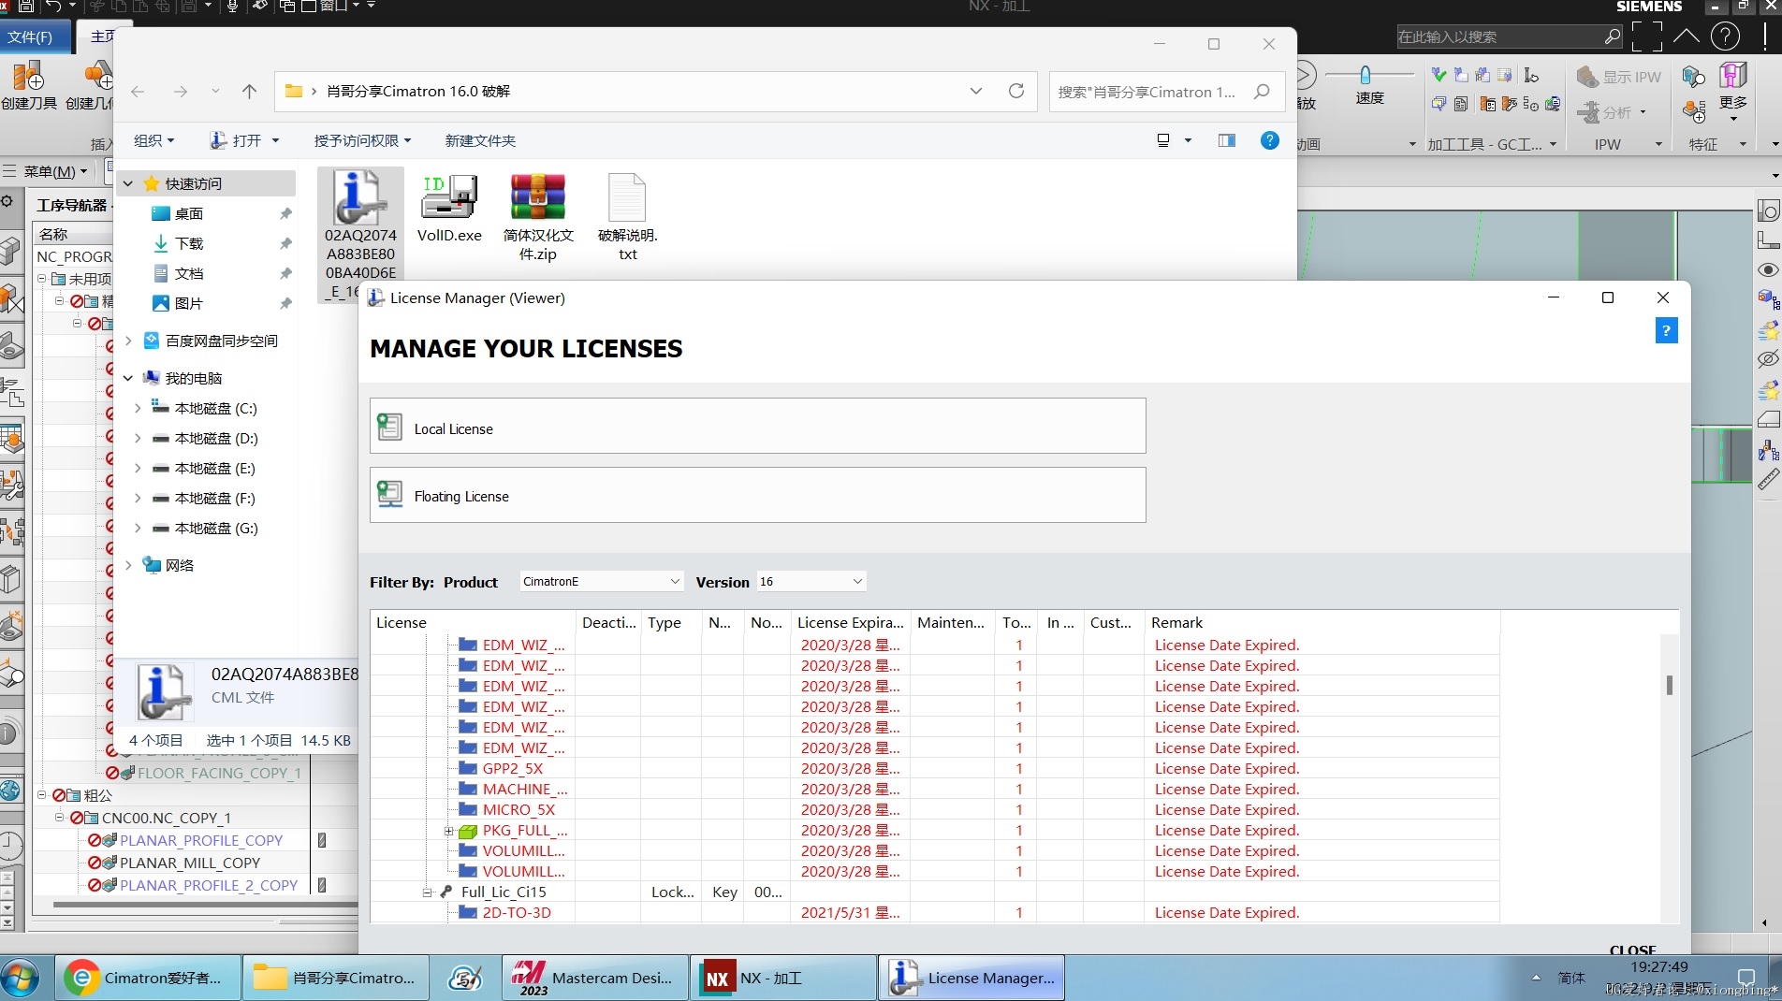Open the view options dropdown in Explorer
Viewport: 1782px width, 1001px height.
pyautogui.click(x=1189, y=140)
